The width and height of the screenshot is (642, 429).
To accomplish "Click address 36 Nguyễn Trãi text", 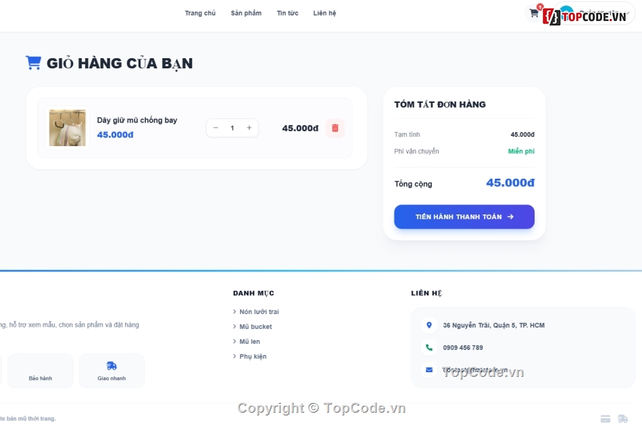I will (x=494, y=325).
